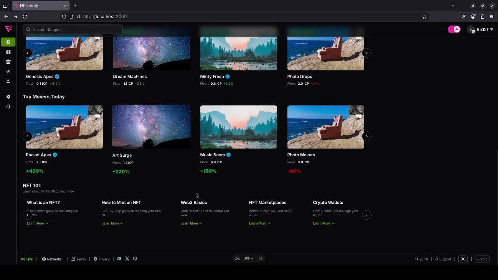Open the Art Surge galaxy thumbnail
This screenshot has height=280, width=498.
pyautogui.click(x=151, y=127)
